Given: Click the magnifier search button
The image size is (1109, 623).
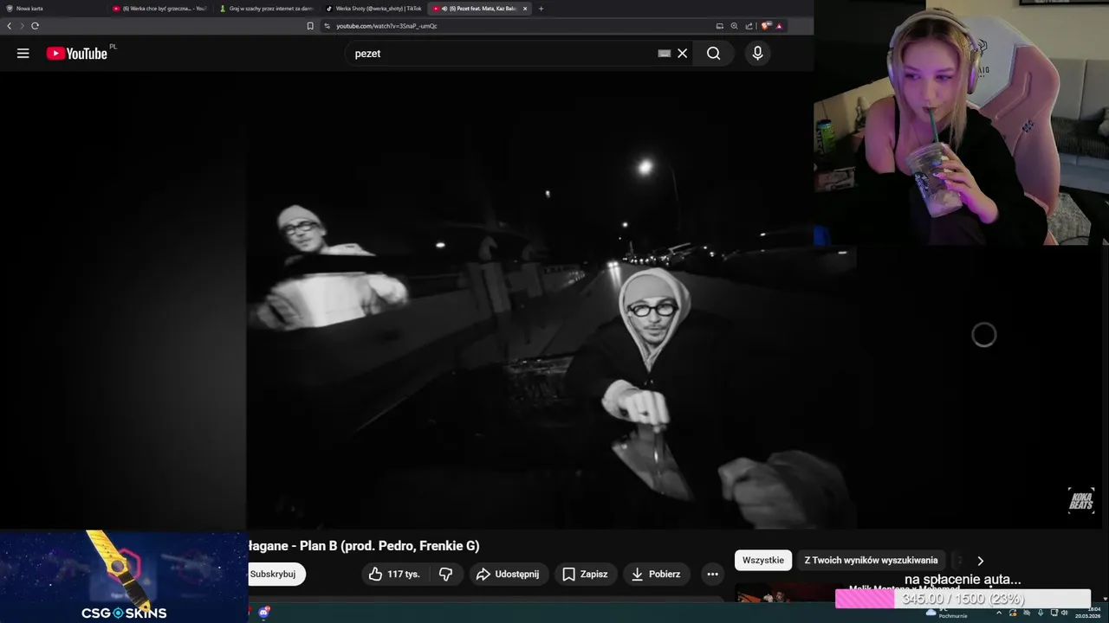Looking at the screenshot, I should coord(713,54).
